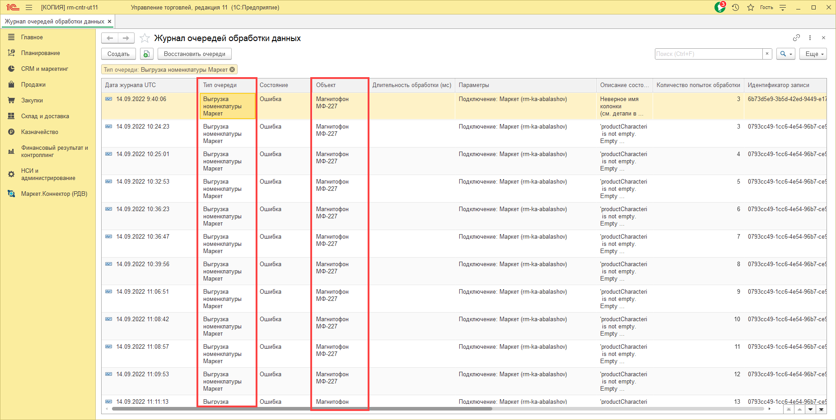Click Восстановить очереди button
The image size is (836, 420).
point(194,54)
